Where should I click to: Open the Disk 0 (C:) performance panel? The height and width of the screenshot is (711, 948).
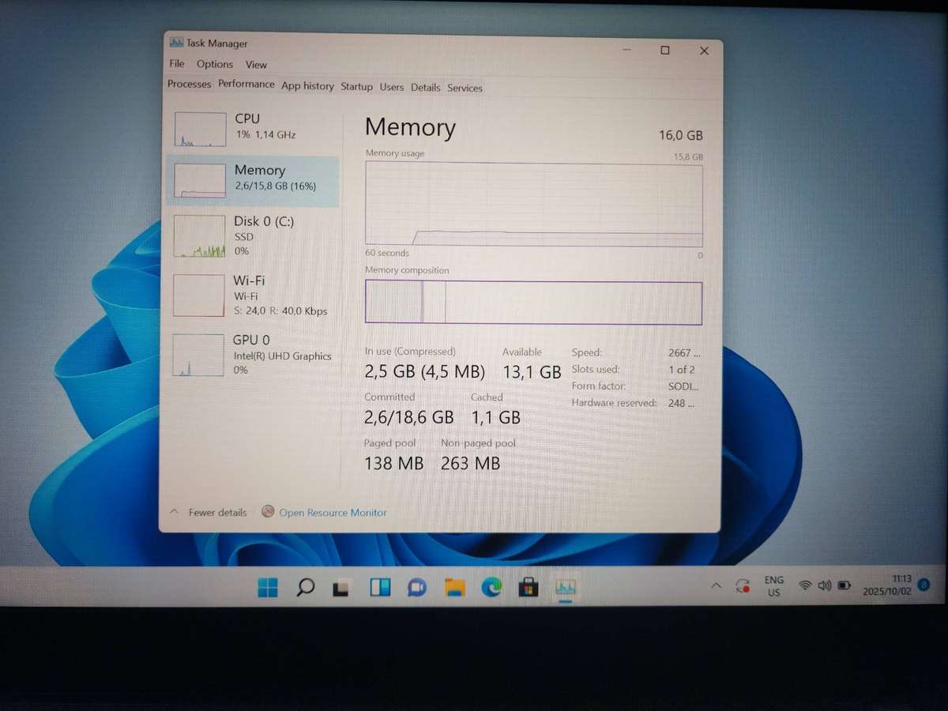point(263,235)
